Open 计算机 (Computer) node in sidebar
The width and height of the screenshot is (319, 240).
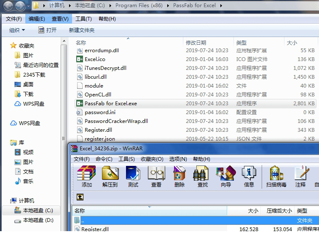[x=22, y=200]
